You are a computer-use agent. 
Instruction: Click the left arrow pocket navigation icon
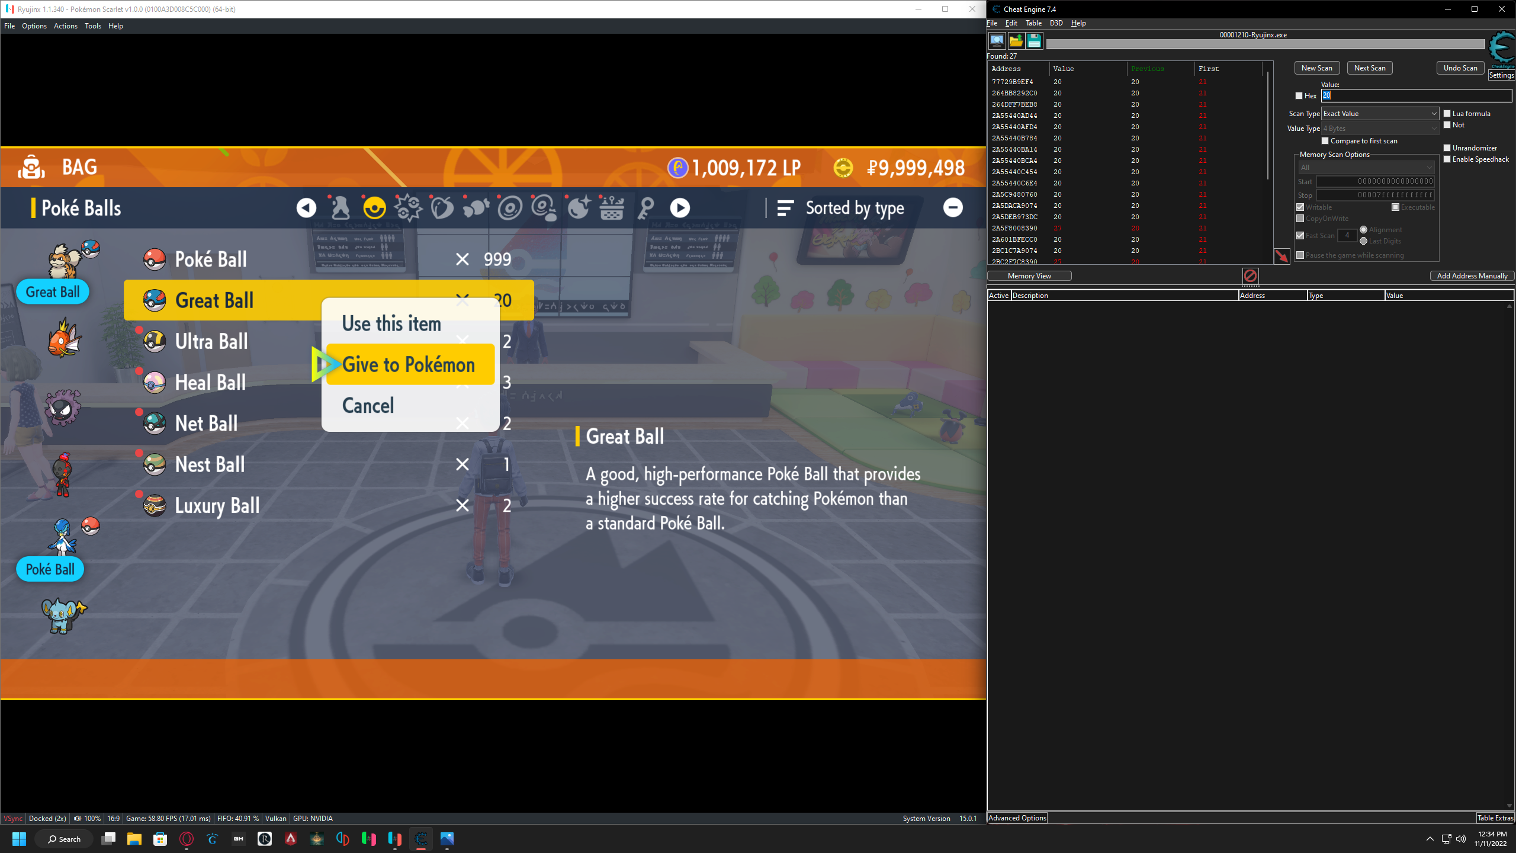pyautogui.click(x=306, y=208)
